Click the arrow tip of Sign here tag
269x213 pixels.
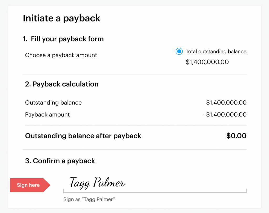[48, 185]
